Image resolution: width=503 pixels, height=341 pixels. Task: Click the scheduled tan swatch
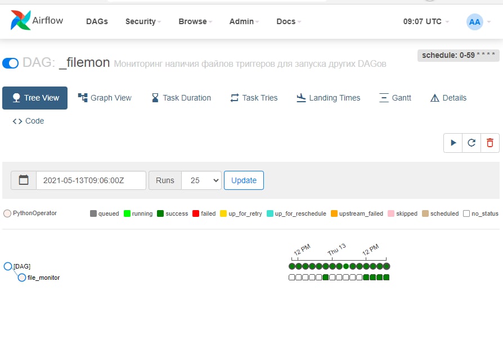tap(425, 213)
